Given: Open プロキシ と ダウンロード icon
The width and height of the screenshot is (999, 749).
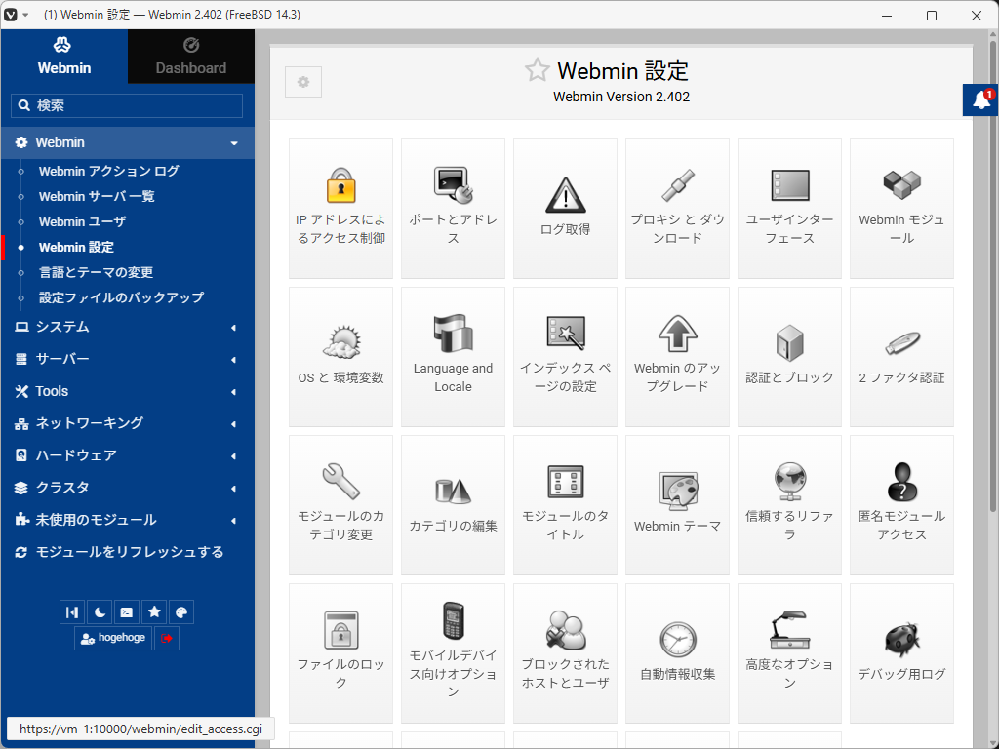Looking at the screenshot, I should click(x=677, y=185).
